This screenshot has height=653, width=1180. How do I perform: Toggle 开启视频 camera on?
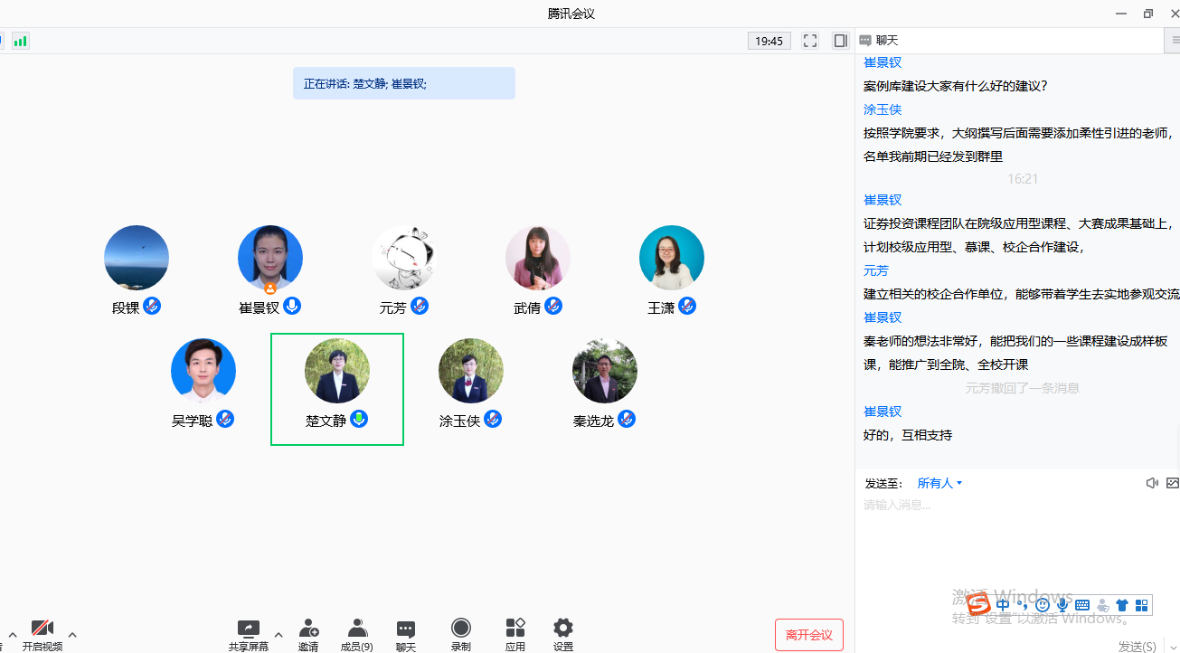42,629
